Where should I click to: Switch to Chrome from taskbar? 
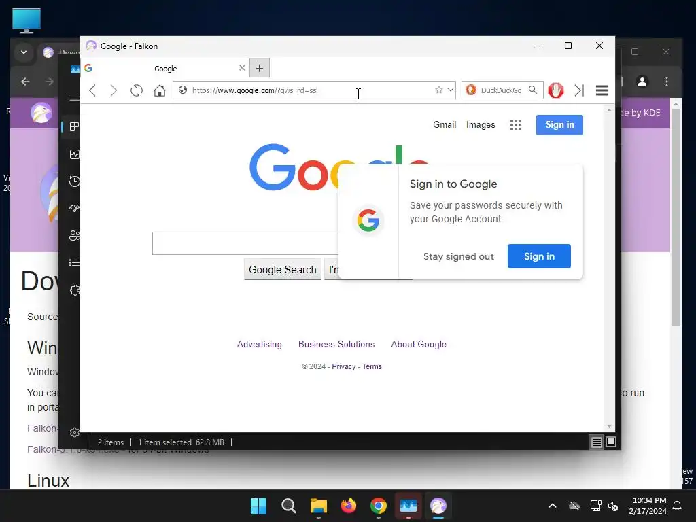[379, 506]
